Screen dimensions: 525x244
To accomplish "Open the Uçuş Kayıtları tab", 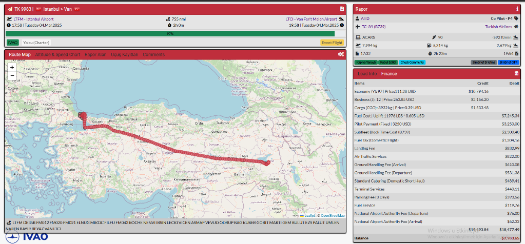I will tap(125, 54).
